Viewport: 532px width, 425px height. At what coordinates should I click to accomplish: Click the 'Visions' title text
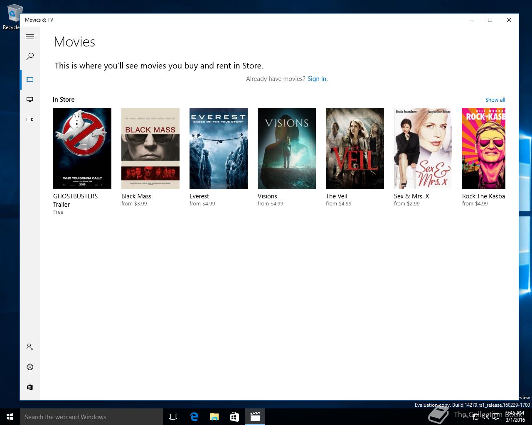click(x=267, y=196)
